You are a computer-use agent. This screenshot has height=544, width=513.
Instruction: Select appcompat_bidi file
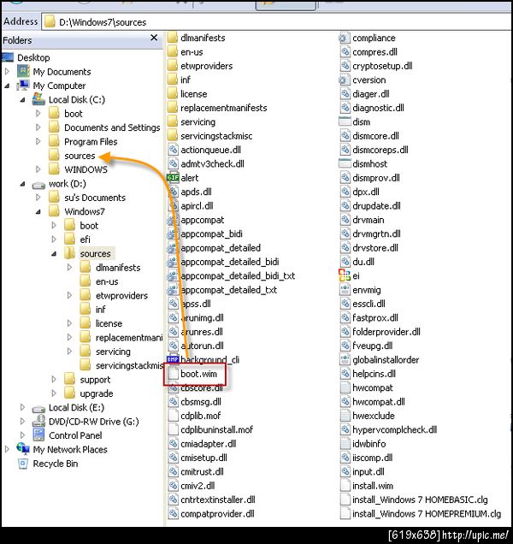pyautogui.click(x=211, y=234)
